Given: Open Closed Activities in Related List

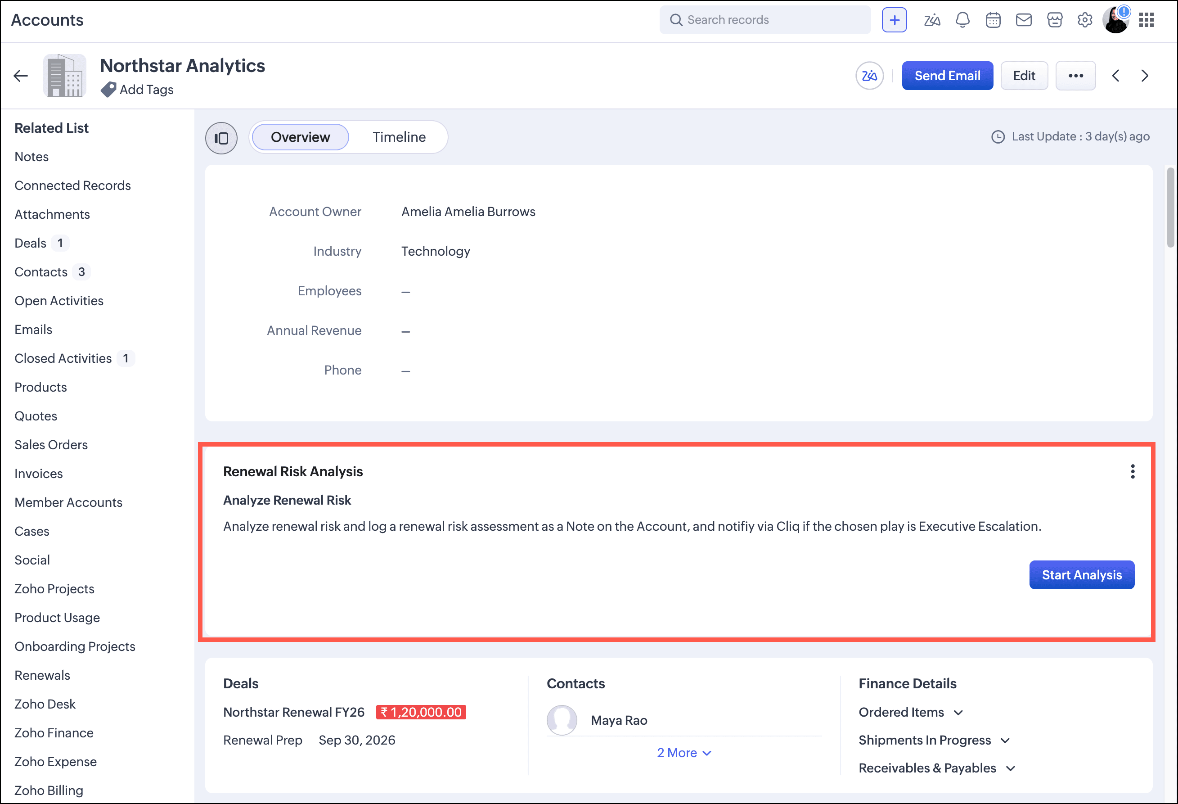Looking at the screenshot, I should click(x=63, y=359).
